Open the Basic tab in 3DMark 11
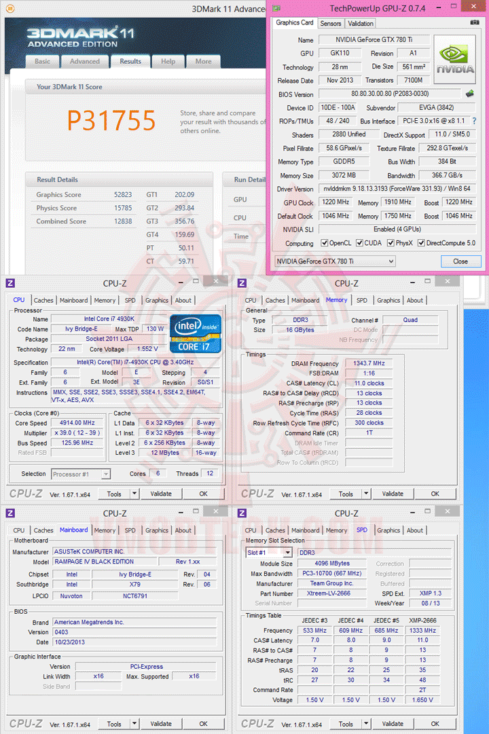 42,61
